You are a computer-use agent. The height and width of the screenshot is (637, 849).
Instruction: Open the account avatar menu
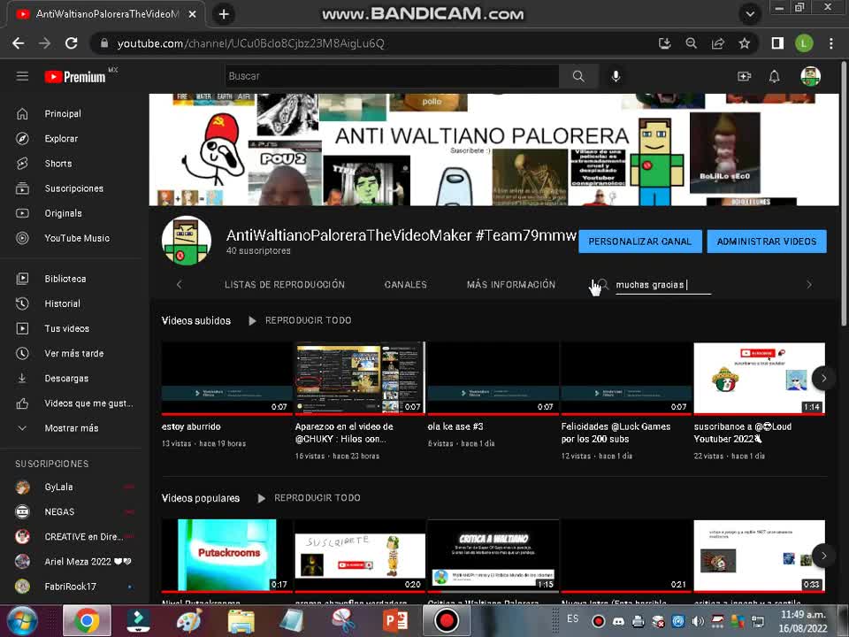pyautogui.click(x=811, y=76)
